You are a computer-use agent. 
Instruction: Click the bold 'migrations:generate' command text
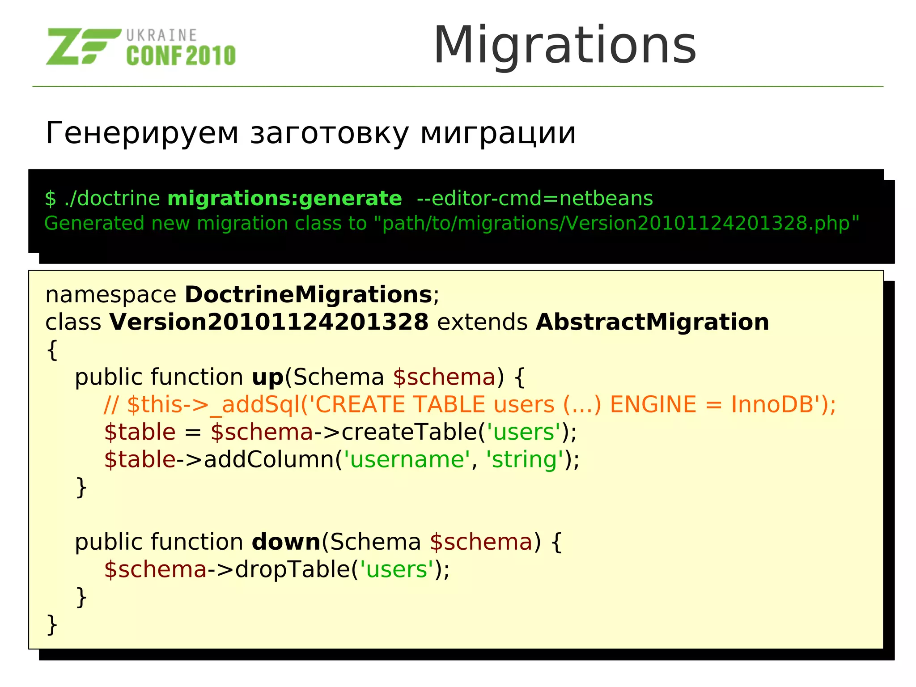[x=284, y=198]
